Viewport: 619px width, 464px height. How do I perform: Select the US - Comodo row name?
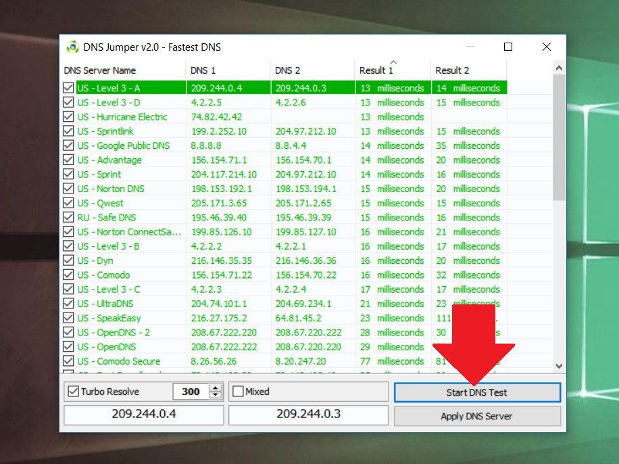coord(103,275)
